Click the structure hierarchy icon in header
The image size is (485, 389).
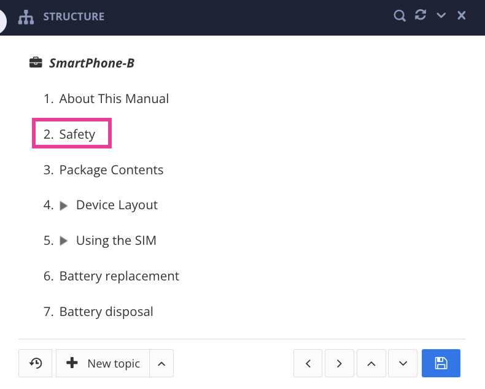coord(26,17)
